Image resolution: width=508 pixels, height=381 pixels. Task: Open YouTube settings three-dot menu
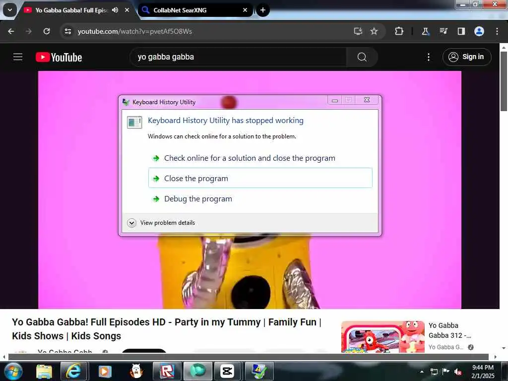428,57
